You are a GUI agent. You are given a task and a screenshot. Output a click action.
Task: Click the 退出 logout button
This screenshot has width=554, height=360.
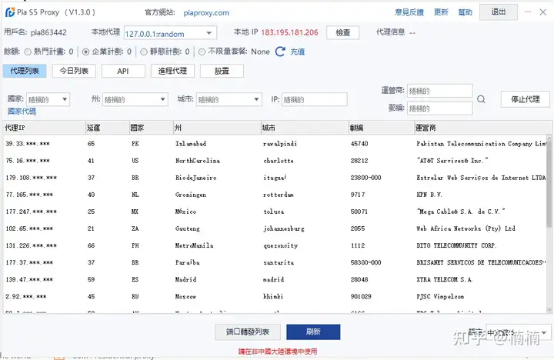click(x=499, y=12)
